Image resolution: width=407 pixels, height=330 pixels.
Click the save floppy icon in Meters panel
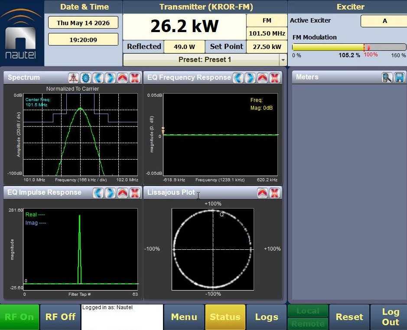[400, 78]
